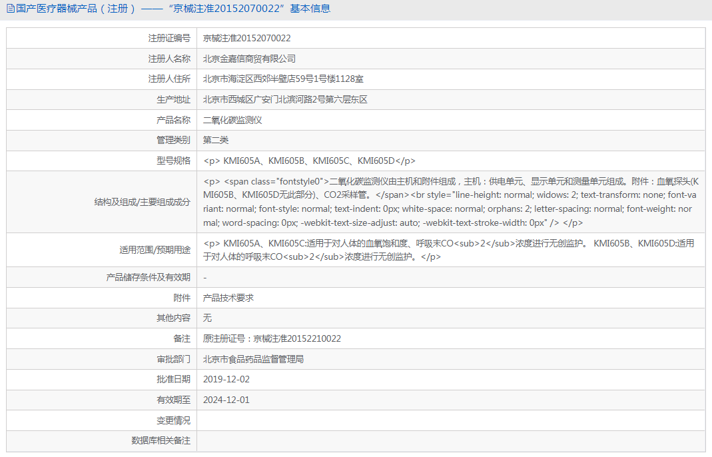Viewport: 712px width, 457px height.
Task: Click the document icon beside the page title
Action: (x=11, y=9)
